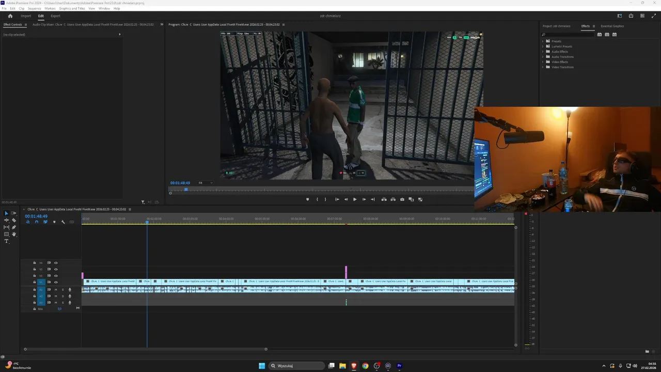Expand the Video Transitions folder
The image size is (661, 372).
543,67
